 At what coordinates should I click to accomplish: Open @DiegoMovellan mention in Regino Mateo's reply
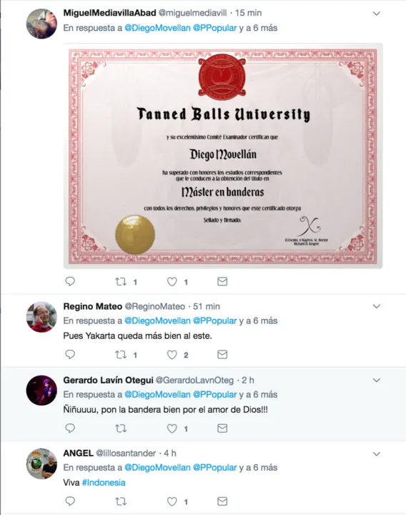click(157, 320)
